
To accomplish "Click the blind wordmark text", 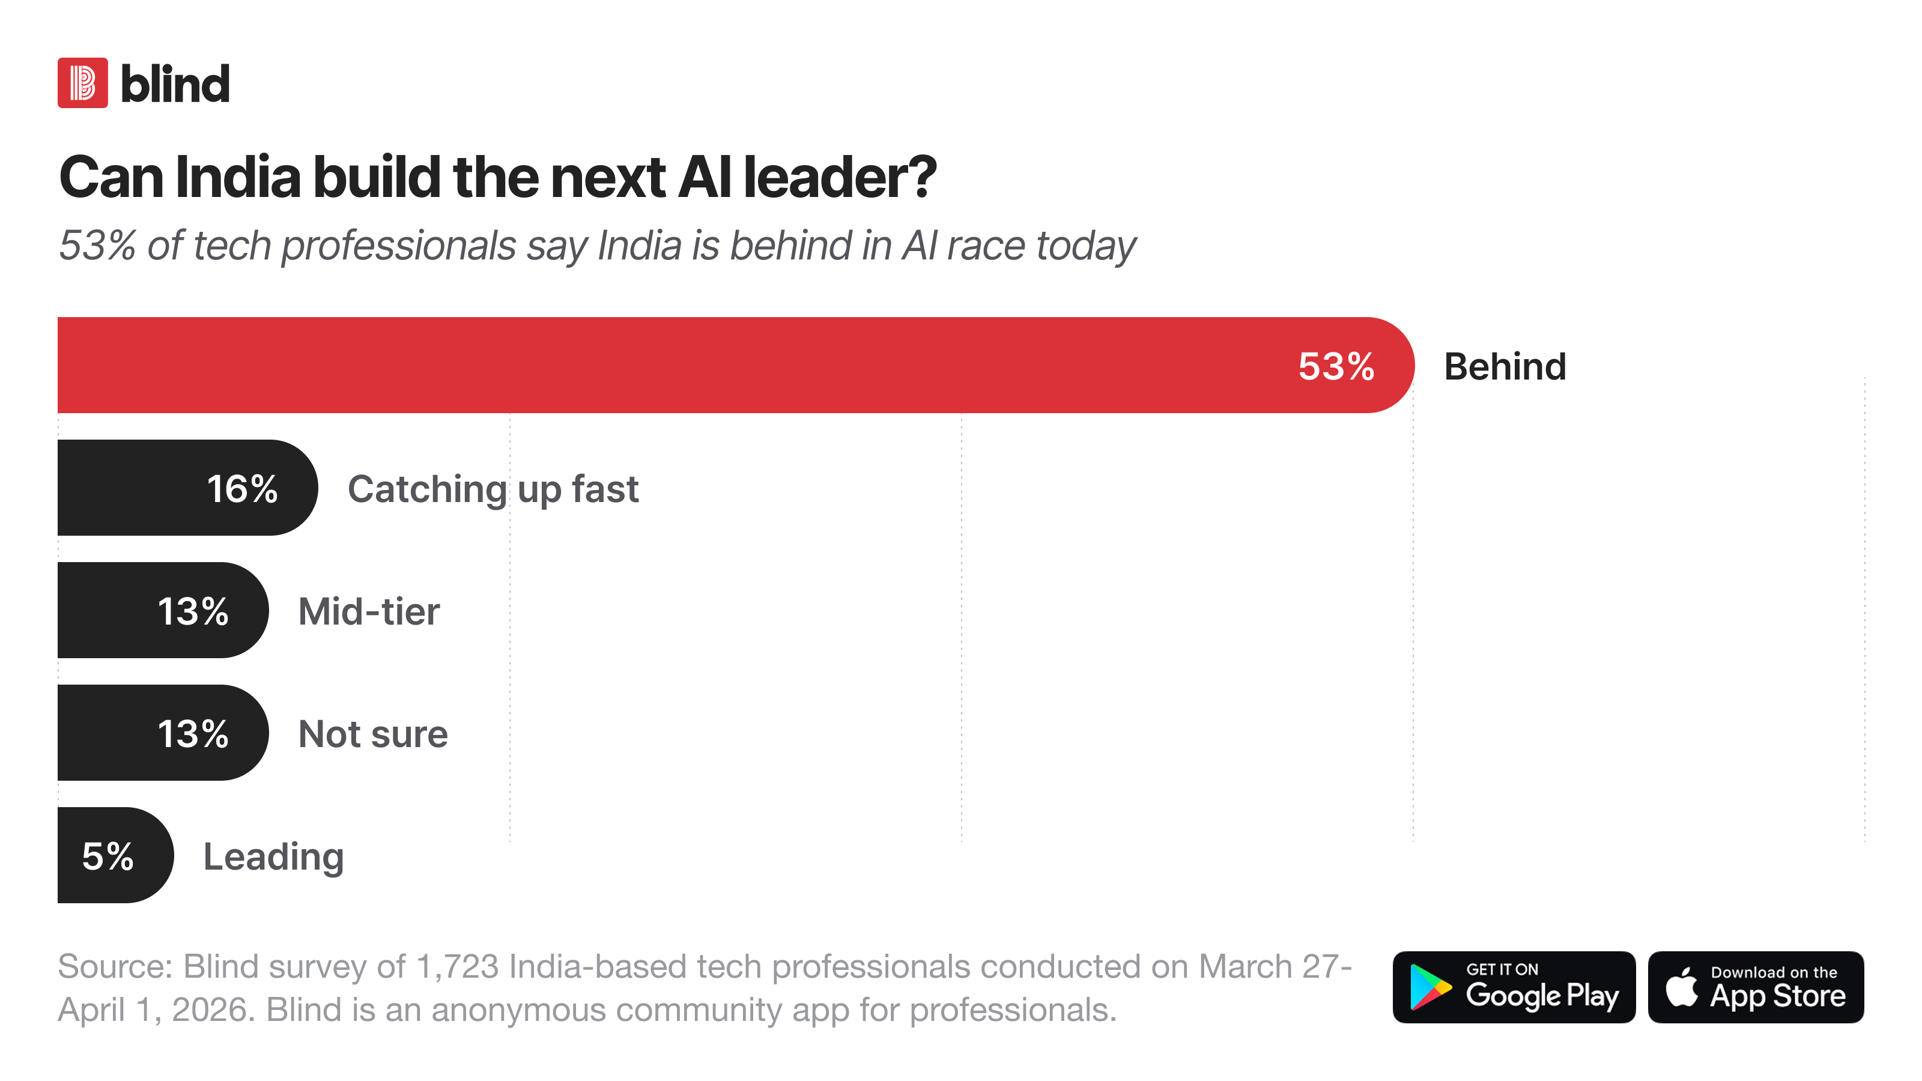I will 175,83.
